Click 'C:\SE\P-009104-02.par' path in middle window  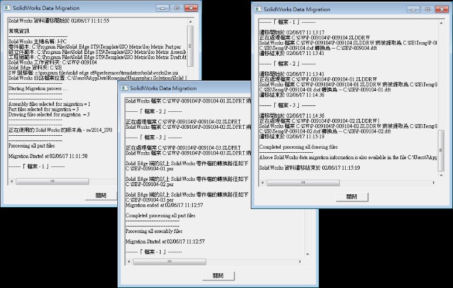(149, 184)
